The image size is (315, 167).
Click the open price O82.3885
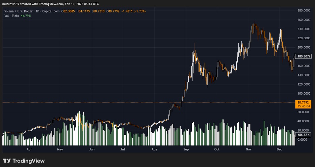tap(68, 11)
